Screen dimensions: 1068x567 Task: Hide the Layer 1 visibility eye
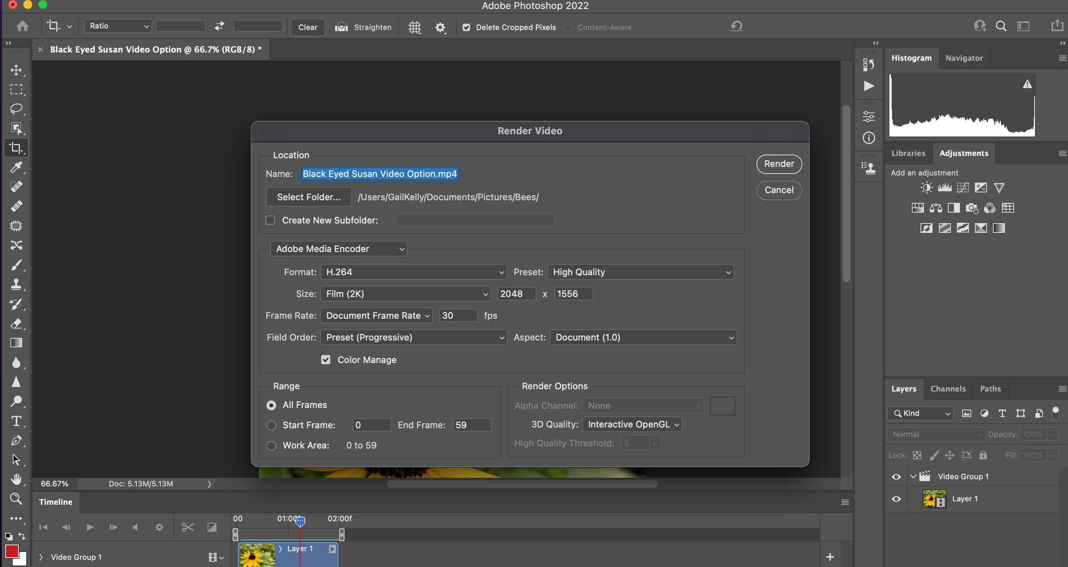(x=896, y=499)
